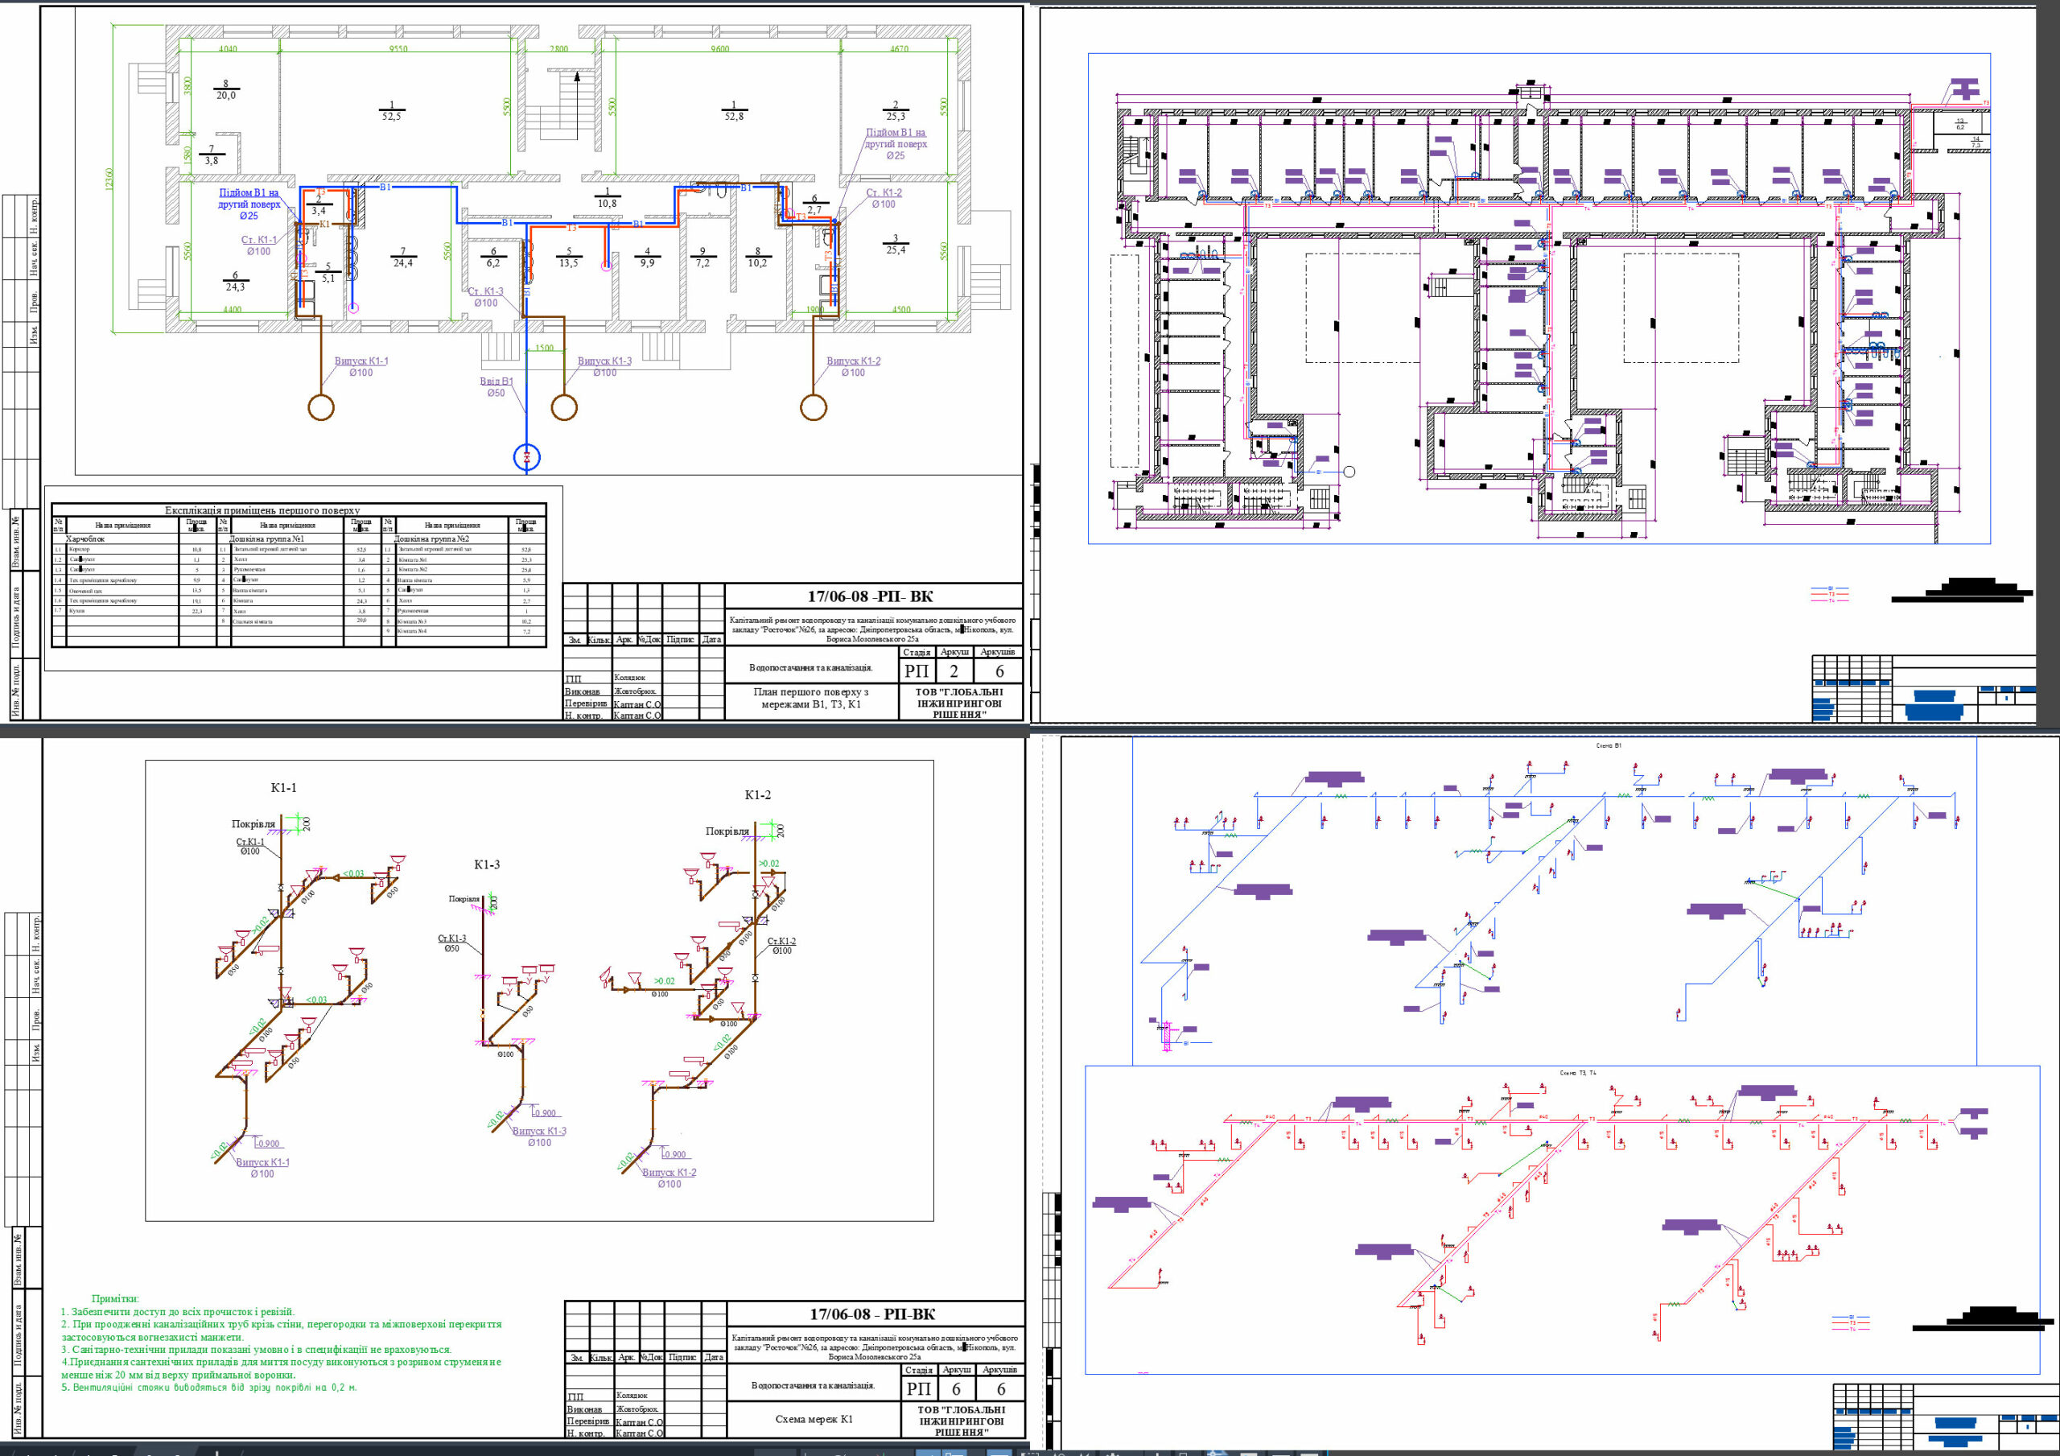Select "Випуск К1-2" label in the K1 schema sheet

coord(669,1173)
